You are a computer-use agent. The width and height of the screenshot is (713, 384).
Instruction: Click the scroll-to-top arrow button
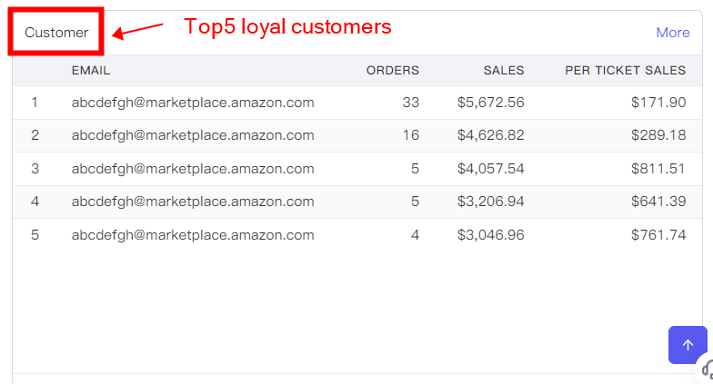coord(688,345)
